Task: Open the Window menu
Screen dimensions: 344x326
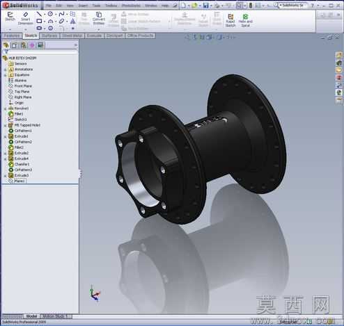Action: 151,5
